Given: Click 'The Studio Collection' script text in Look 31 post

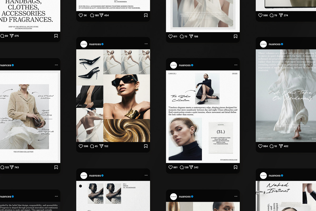Looking at the screenshot, I should point(180,98).
